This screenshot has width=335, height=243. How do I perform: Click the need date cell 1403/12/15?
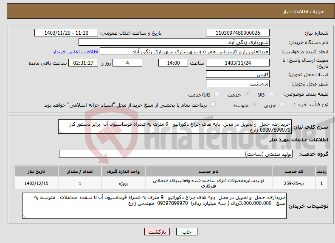37,183
